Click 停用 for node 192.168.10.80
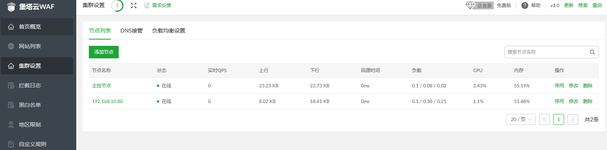Viewport: 607px width, 150px height. pos(559,101)
